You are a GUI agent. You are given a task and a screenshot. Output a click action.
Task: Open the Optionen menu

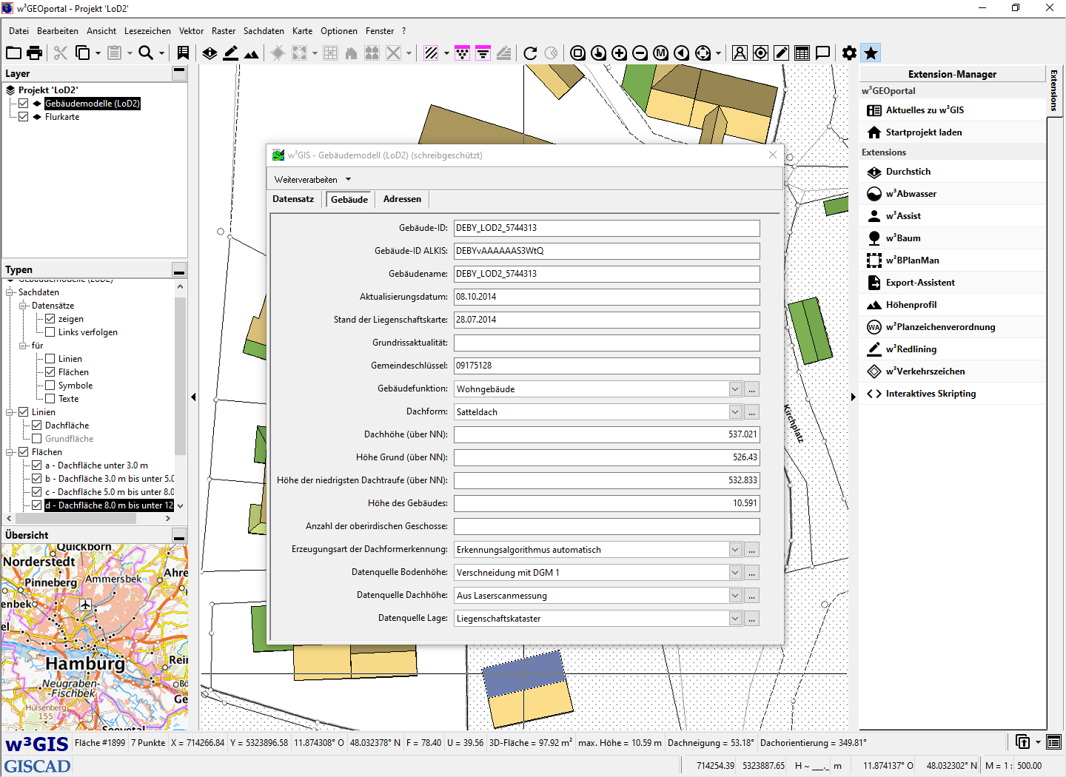tap(339, 31)
